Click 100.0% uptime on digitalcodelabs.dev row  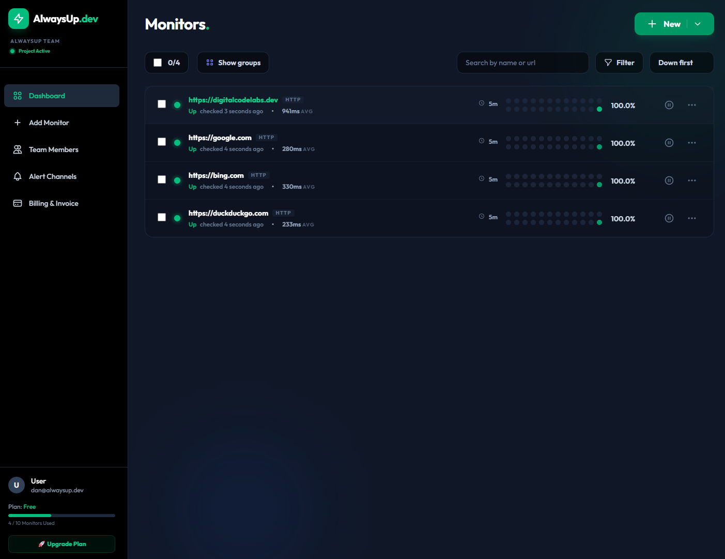click(623, 105)
